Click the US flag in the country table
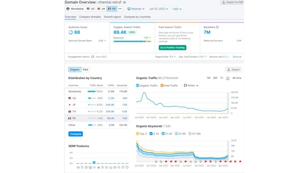The height and width of the screenshot is (173, 308). tap(70, 98)
